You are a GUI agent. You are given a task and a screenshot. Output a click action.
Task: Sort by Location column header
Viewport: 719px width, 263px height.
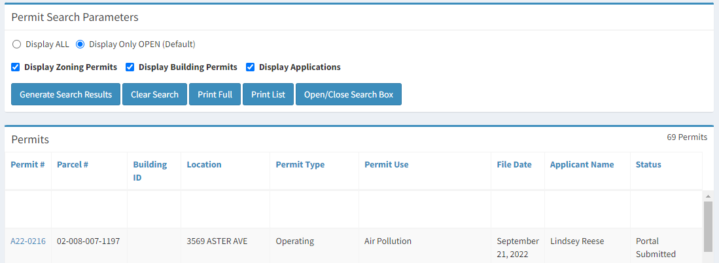[x=204, y=164]
